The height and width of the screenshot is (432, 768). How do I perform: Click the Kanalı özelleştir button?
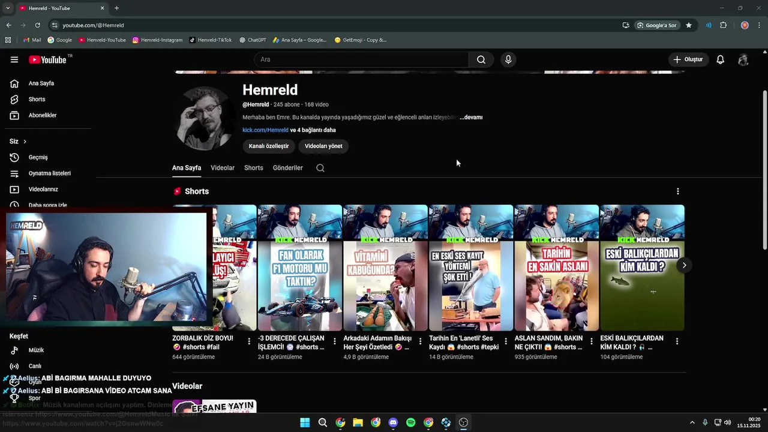click(x=269, y=146)
